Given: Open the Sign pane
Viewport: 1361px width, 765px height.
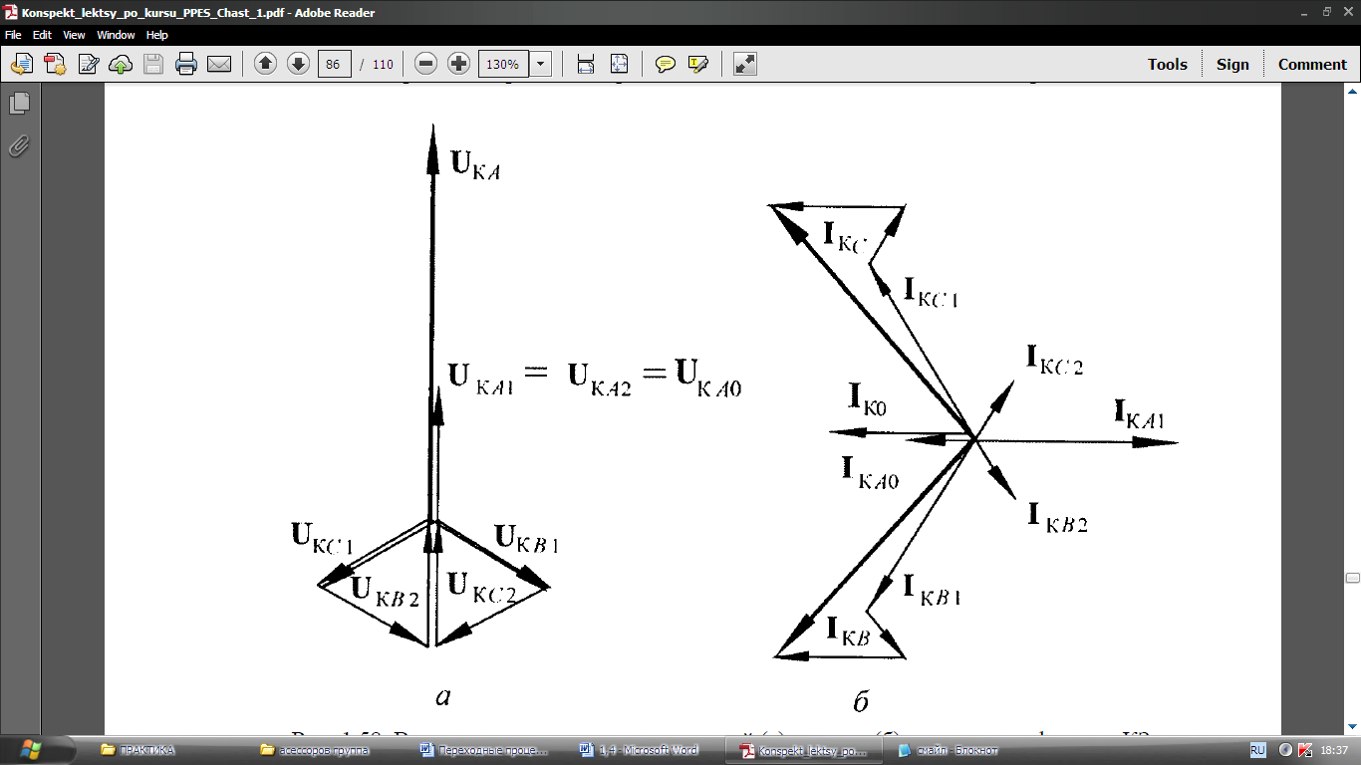Looking at the screenshot, I should pyautogui.click(x=1232, y=64).
